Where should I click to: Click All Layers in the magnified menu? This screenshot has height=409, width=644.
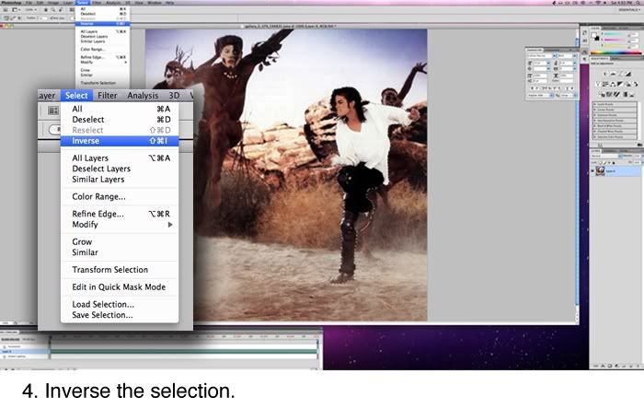pyautogui.click(x=120, y=158)
